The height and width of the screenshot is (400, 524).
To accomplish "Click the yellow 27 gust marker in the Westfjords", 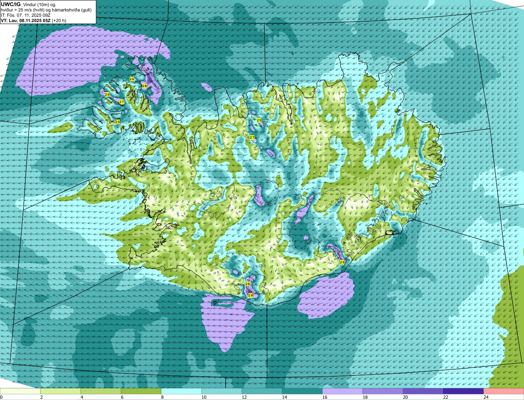I will 122,102.
